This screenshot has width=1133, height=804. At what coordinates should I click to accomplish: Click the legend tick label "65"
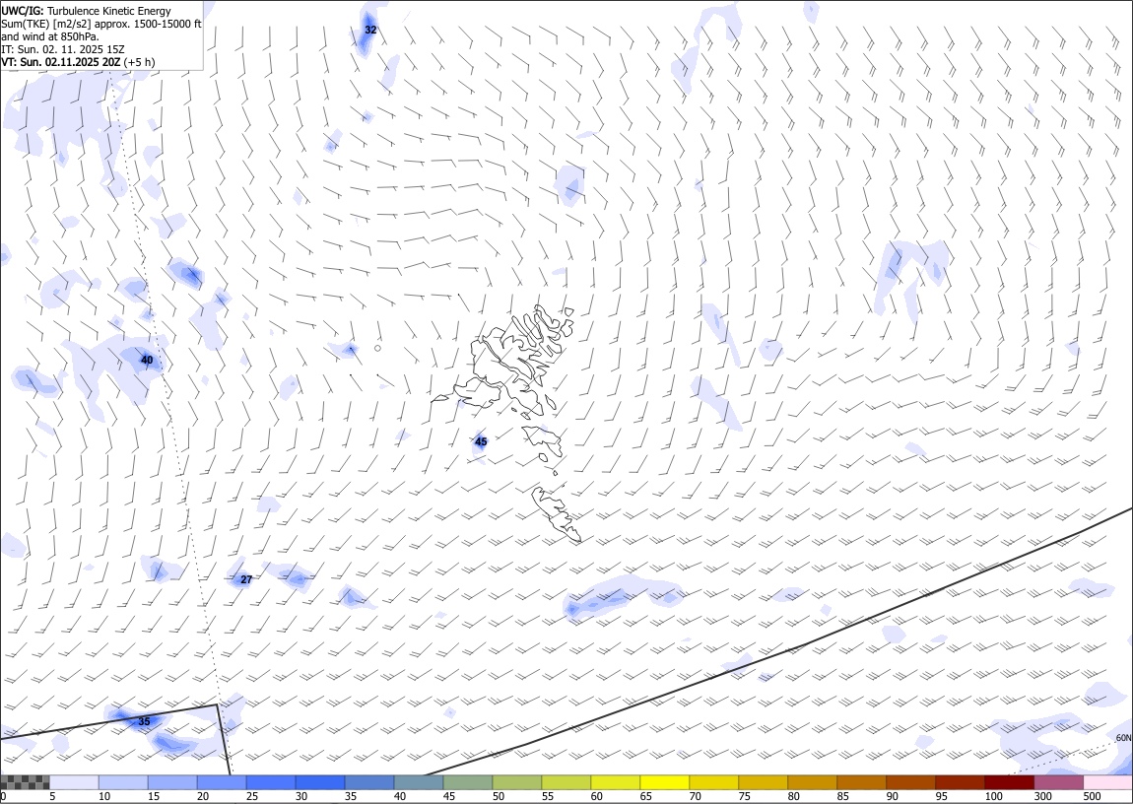[645, 796]
